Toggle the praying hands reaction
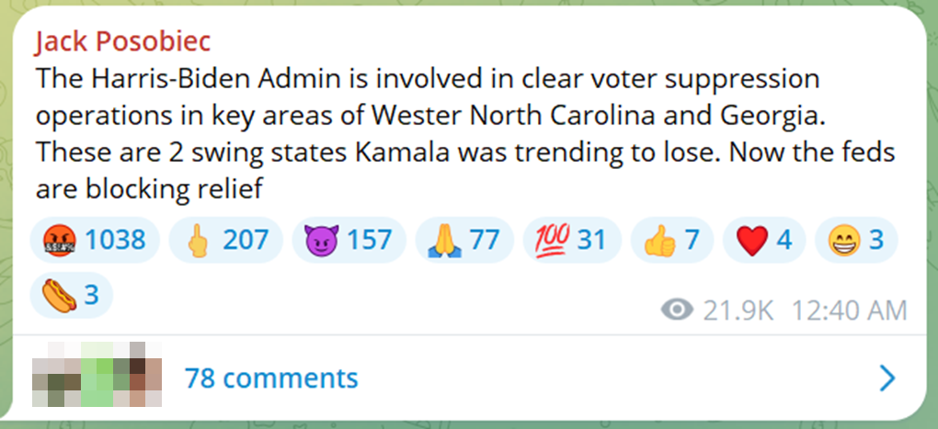The image size is (938, 429). click(x=464, y=240)
